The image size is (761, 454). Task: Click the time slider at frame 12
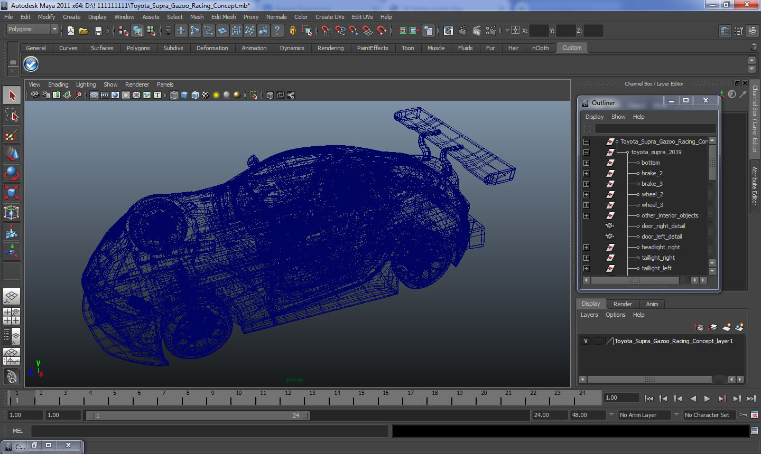tap(287, 397)
